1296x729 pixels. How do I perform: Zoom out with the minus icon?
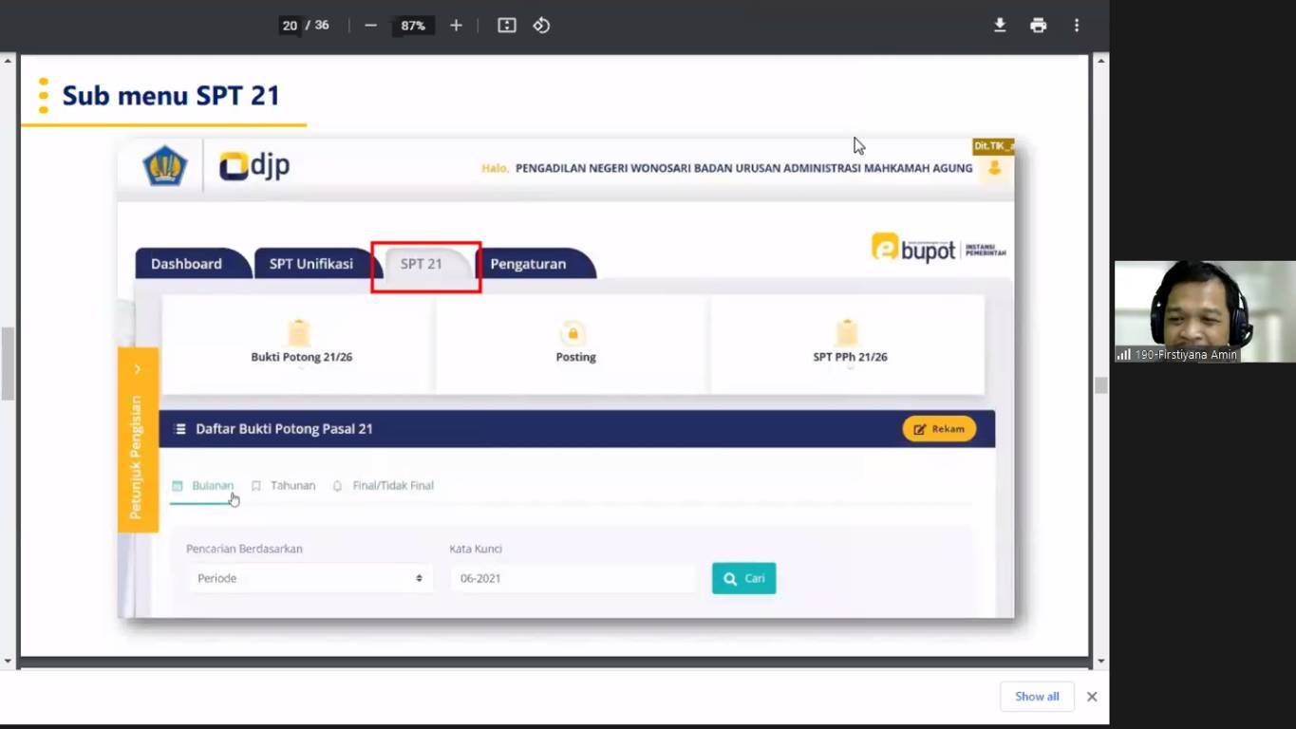click(x=371, y=26)
